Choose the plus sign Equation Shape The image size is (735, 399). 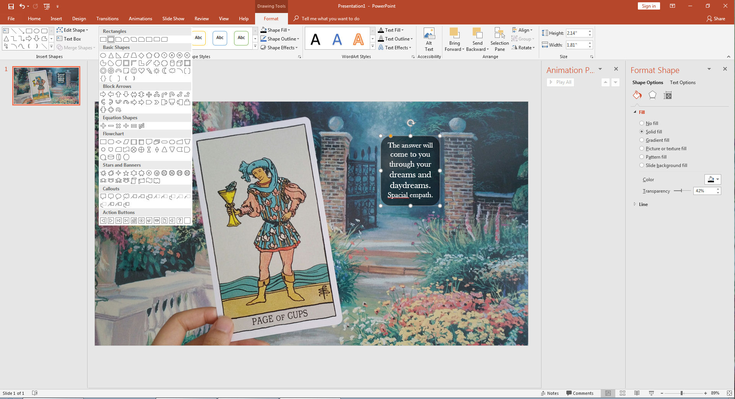pos(103,126)
